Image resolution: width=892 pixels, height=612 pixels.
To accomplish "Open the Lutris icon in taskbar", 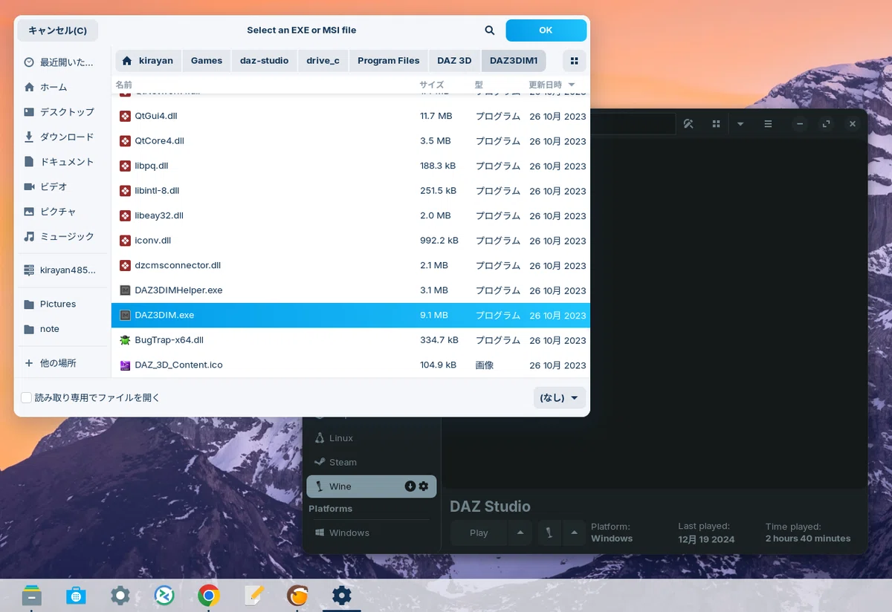I will (298, 595).
